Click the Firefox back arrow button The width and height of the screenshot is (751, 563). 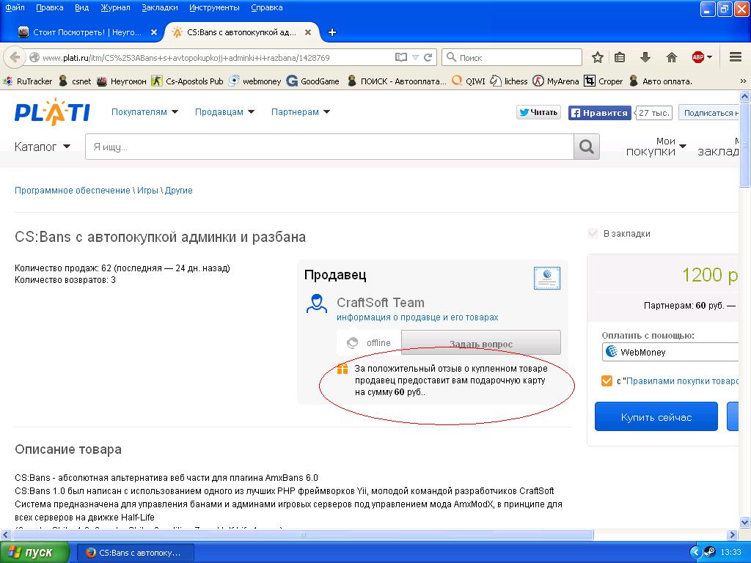(15, 57)
